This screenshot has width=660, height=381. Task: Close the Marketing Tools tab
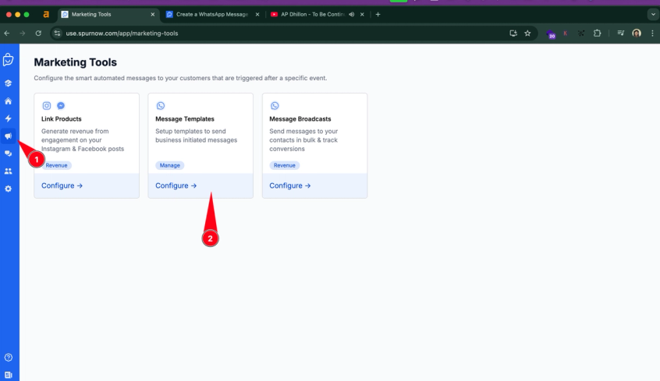(x=152, y=14)
